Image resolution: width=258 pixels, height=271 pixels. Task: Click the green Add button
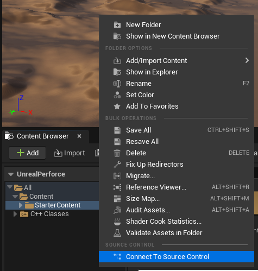28,153
